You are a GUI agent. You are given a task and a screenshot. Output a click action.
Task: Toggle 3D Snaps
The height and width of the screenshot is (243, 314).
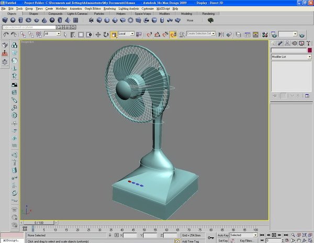pyautogui.click(x=149, y=35)
